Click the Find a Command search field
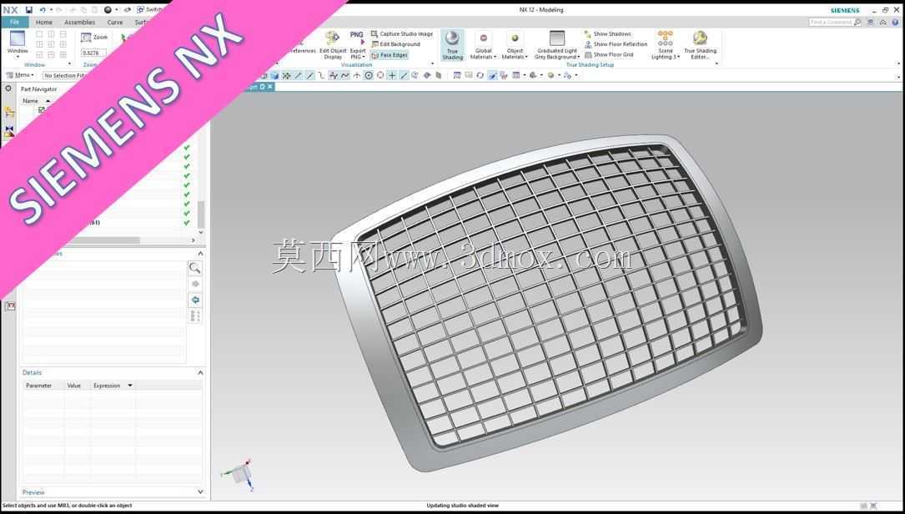Screen dimensions: 905x514 (831, 22)
